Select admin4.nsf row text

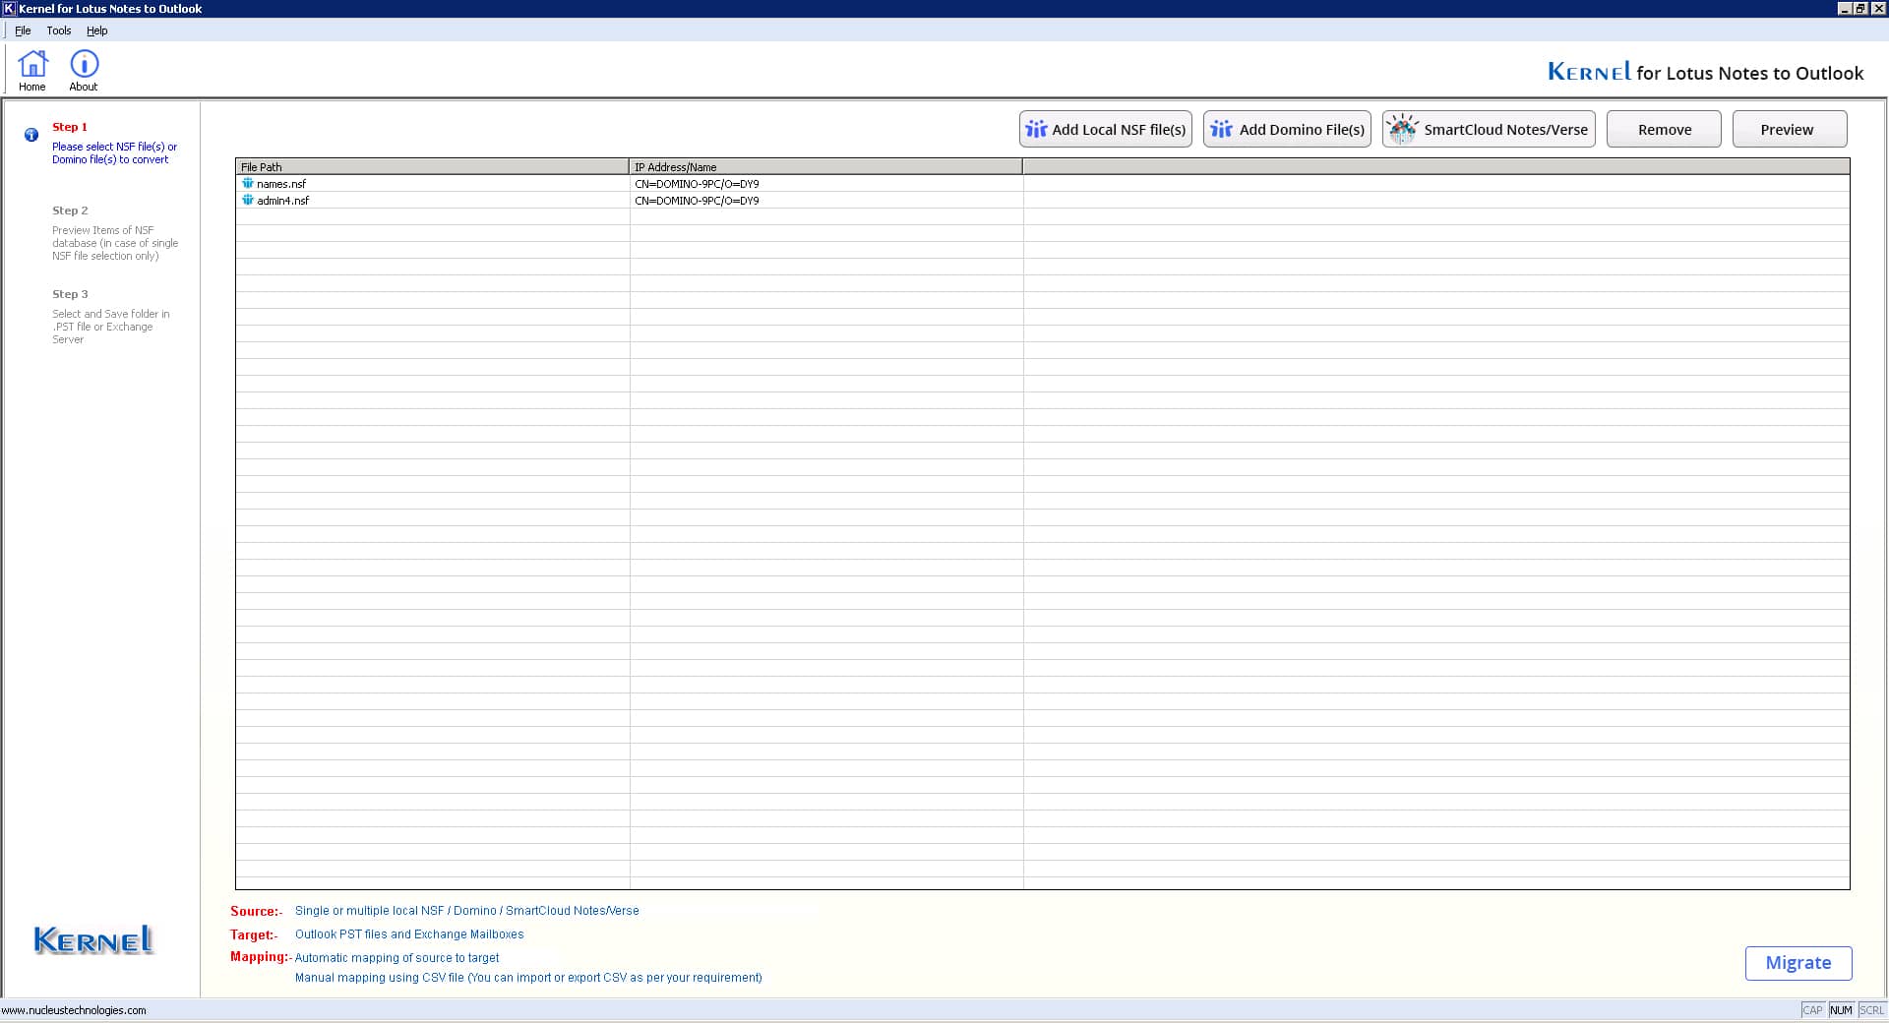pos(282,201)
